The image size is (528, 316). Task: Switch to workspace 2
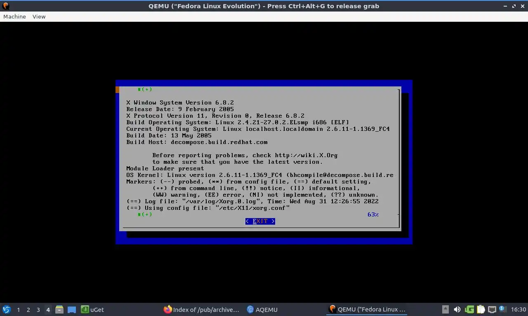coord(28,309)
